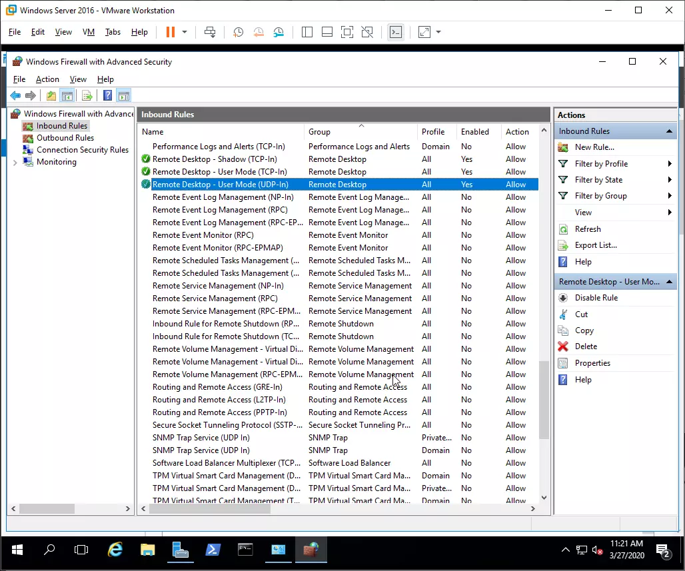685x571 pixels.
Task: Click Export List... in Actions pane
Action: (x=596, y=245)
